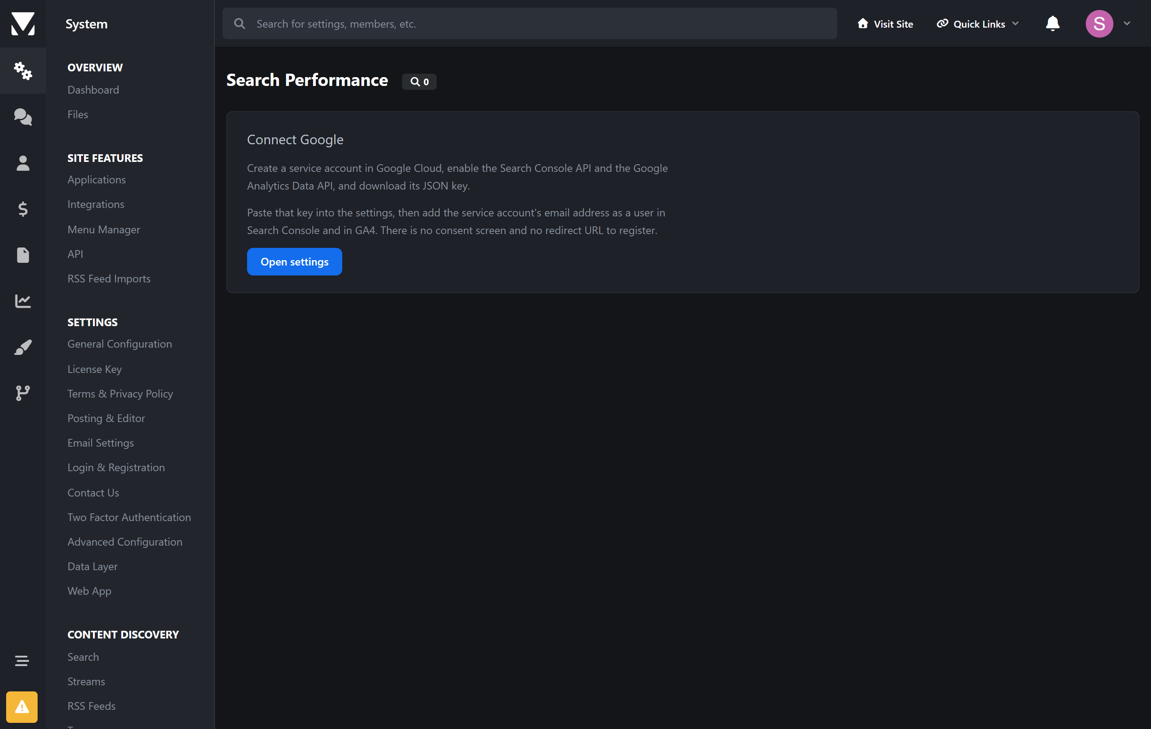
Task: Open Advanced Configuration
Action: 125,542
